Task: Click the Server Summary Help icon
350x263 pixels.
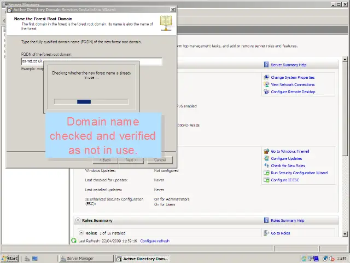Action: coord(266,65)
